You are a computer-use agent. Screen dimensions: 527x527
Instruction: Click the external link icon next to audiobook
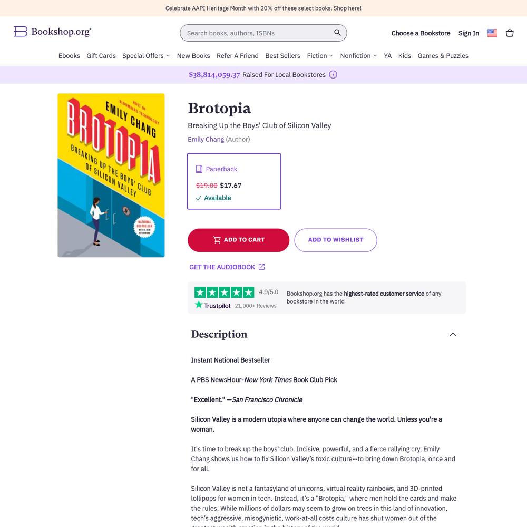point(261,267)
